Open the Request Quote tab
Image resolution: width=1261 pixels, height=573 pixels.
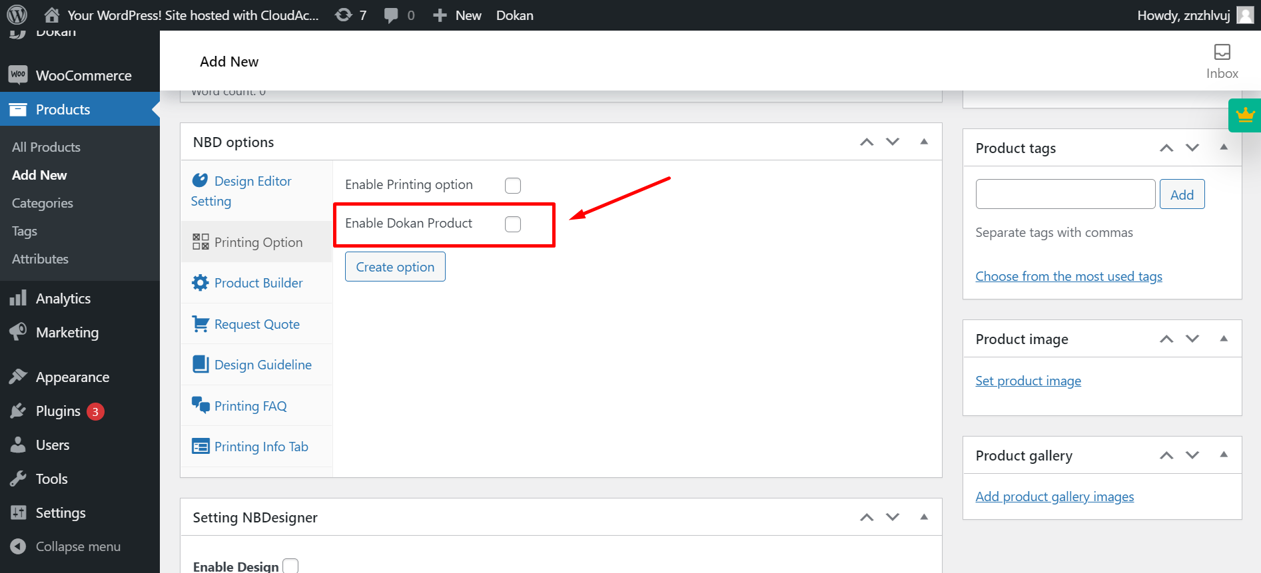[256, 324]
